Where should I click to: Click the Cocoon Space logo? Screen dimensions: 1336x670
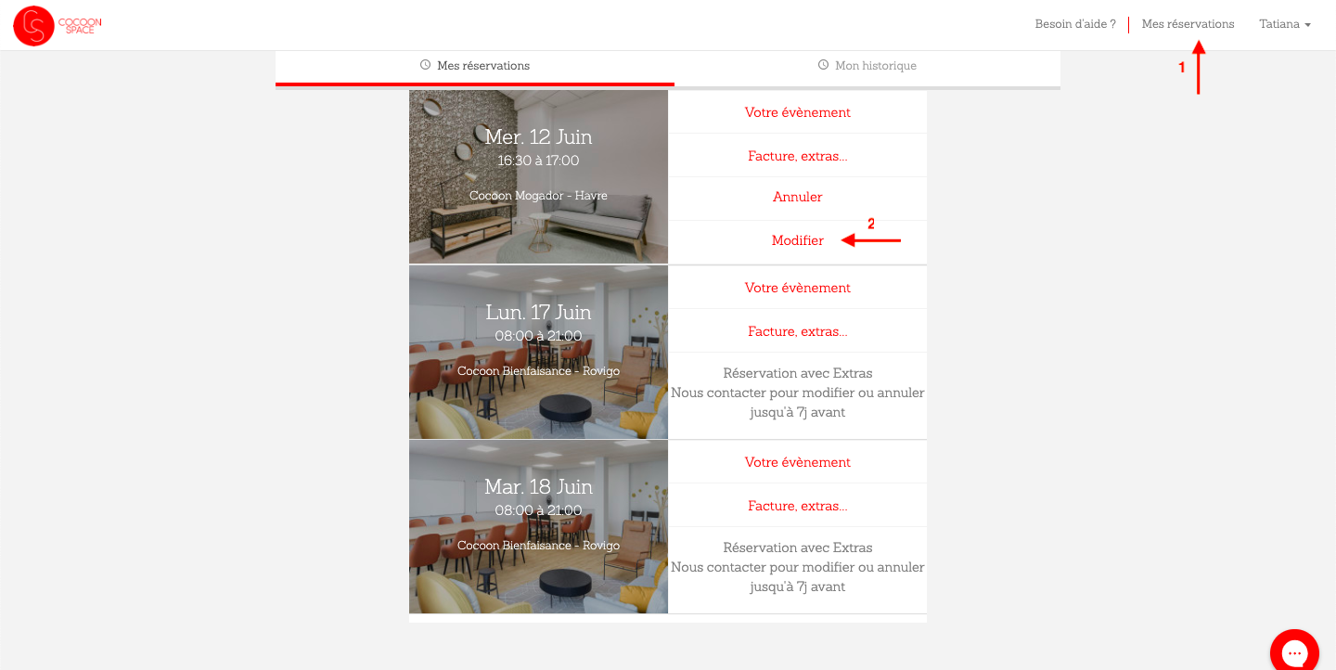[58, 25]
